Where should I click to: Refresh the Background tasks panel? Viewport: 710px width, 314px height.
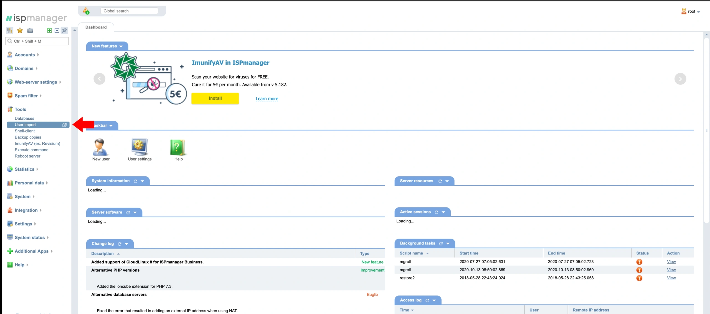(x=441, y=243)
